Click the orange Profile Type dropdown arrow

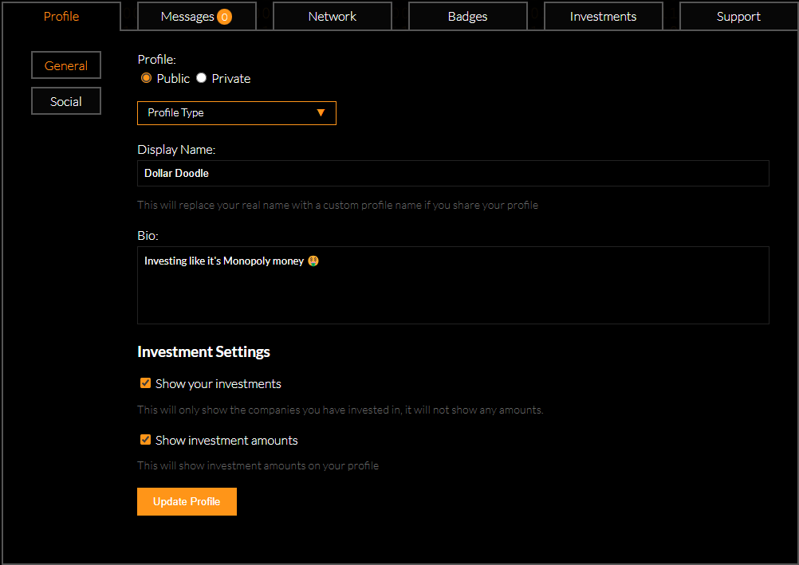pyautogui.click(x=321, y=112)
